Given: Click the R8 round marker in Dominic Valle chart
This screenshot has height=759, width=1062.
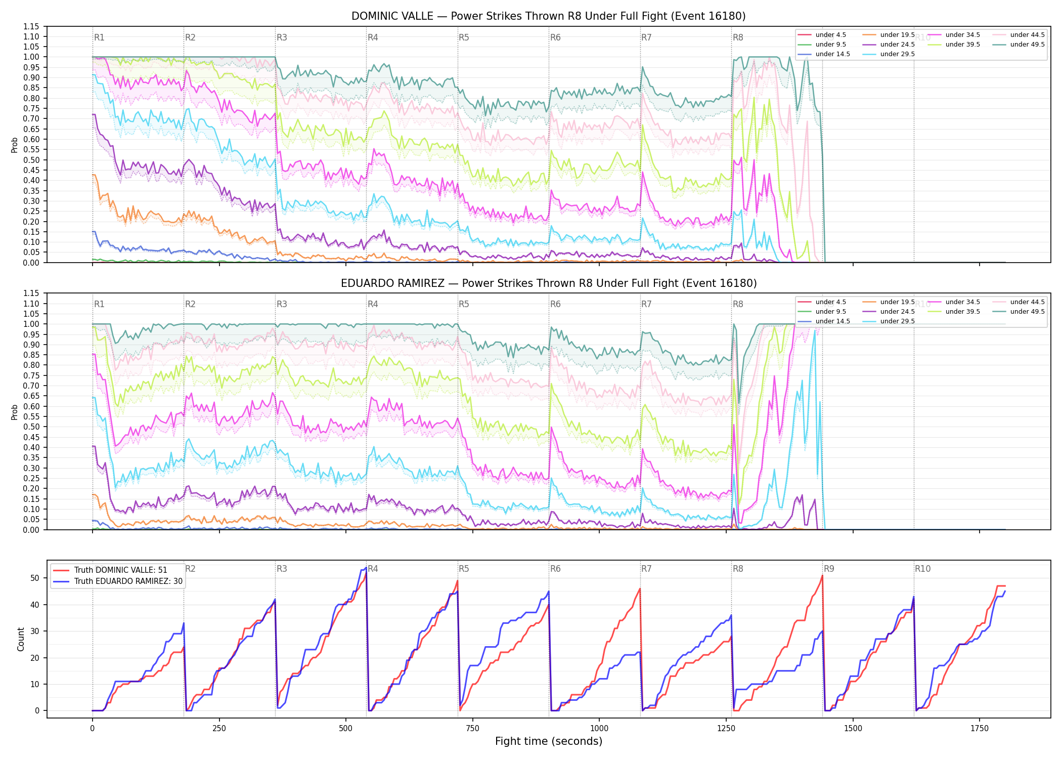Looking at the screenshot, I should point(738,37).
